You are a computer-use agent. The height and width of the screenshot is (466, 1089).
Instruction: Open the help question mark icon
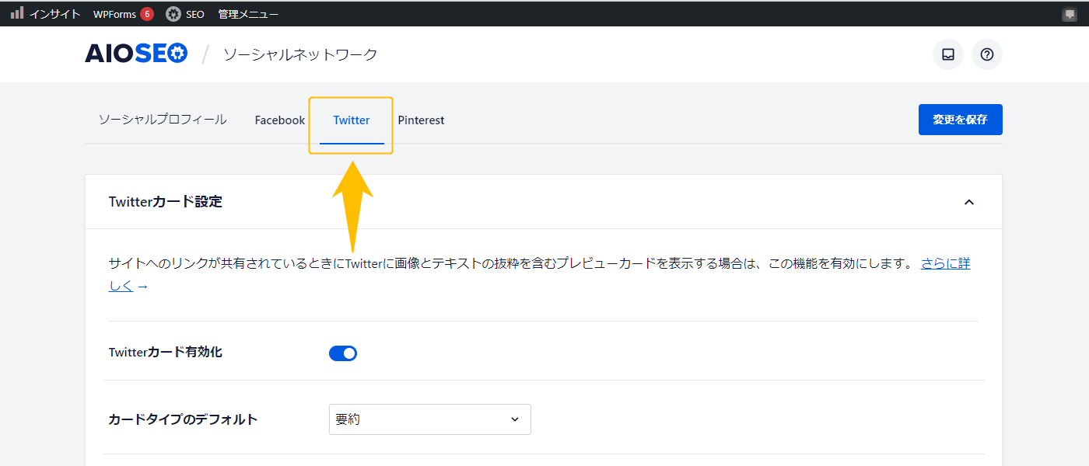pyautogui.click(x=987, y=54)
